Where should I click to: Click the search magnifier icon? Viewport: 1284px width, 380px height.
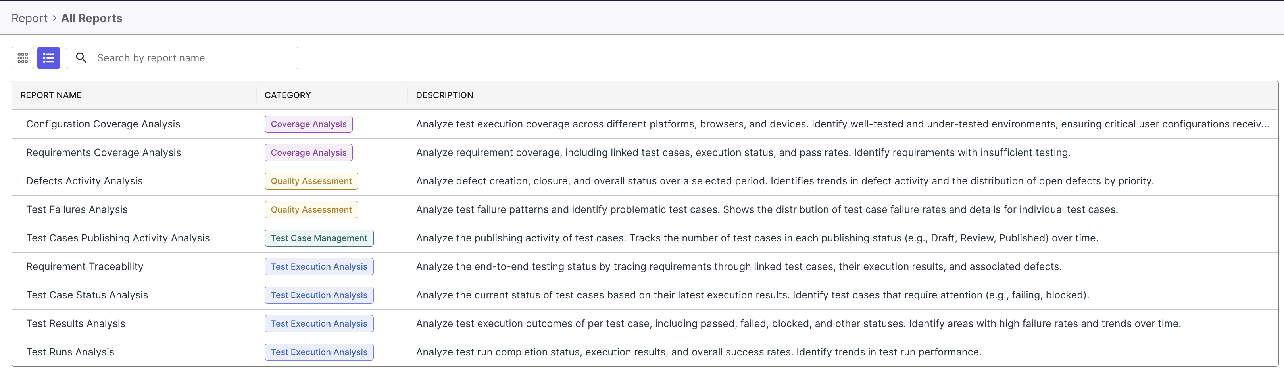(81, 58)
